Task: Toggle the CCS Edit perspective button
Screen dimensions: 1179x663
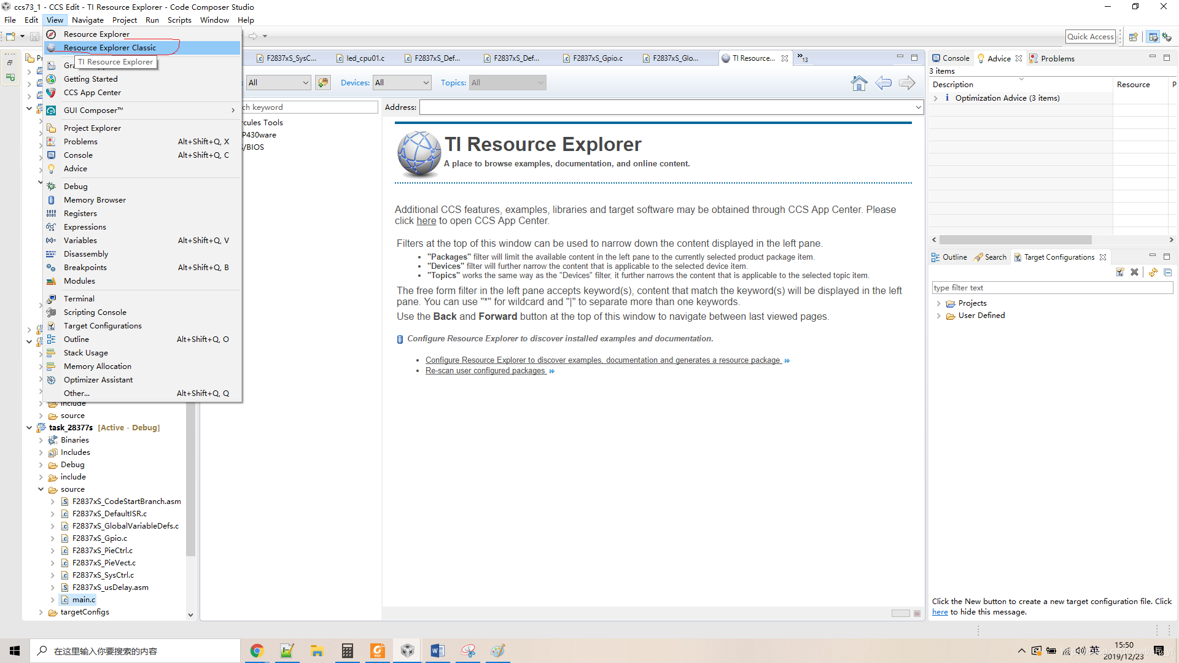Action: (x=1153, y=37)
